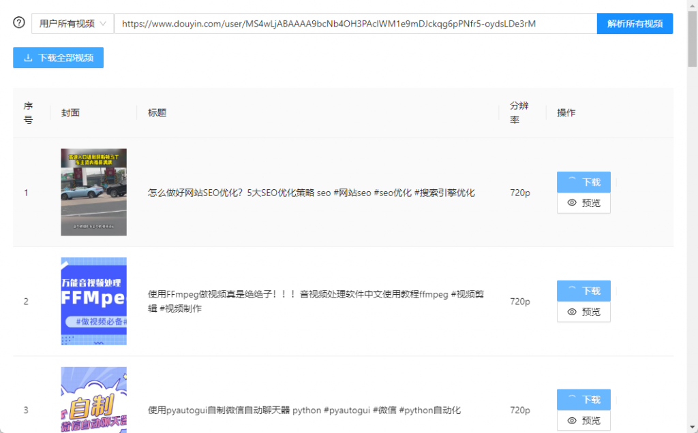Viewport: 698px width, 433px height.
Task: Download video 1 about SEO优化
Action: click(583, 182)
